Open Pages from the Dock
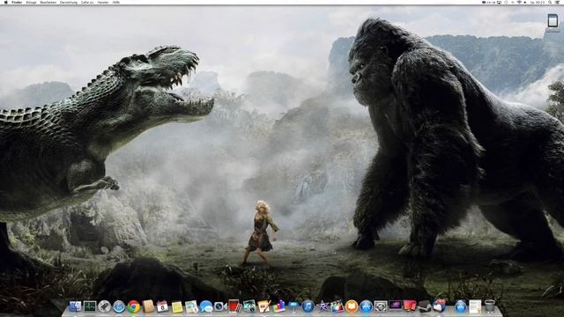 [x=263, y=306]
